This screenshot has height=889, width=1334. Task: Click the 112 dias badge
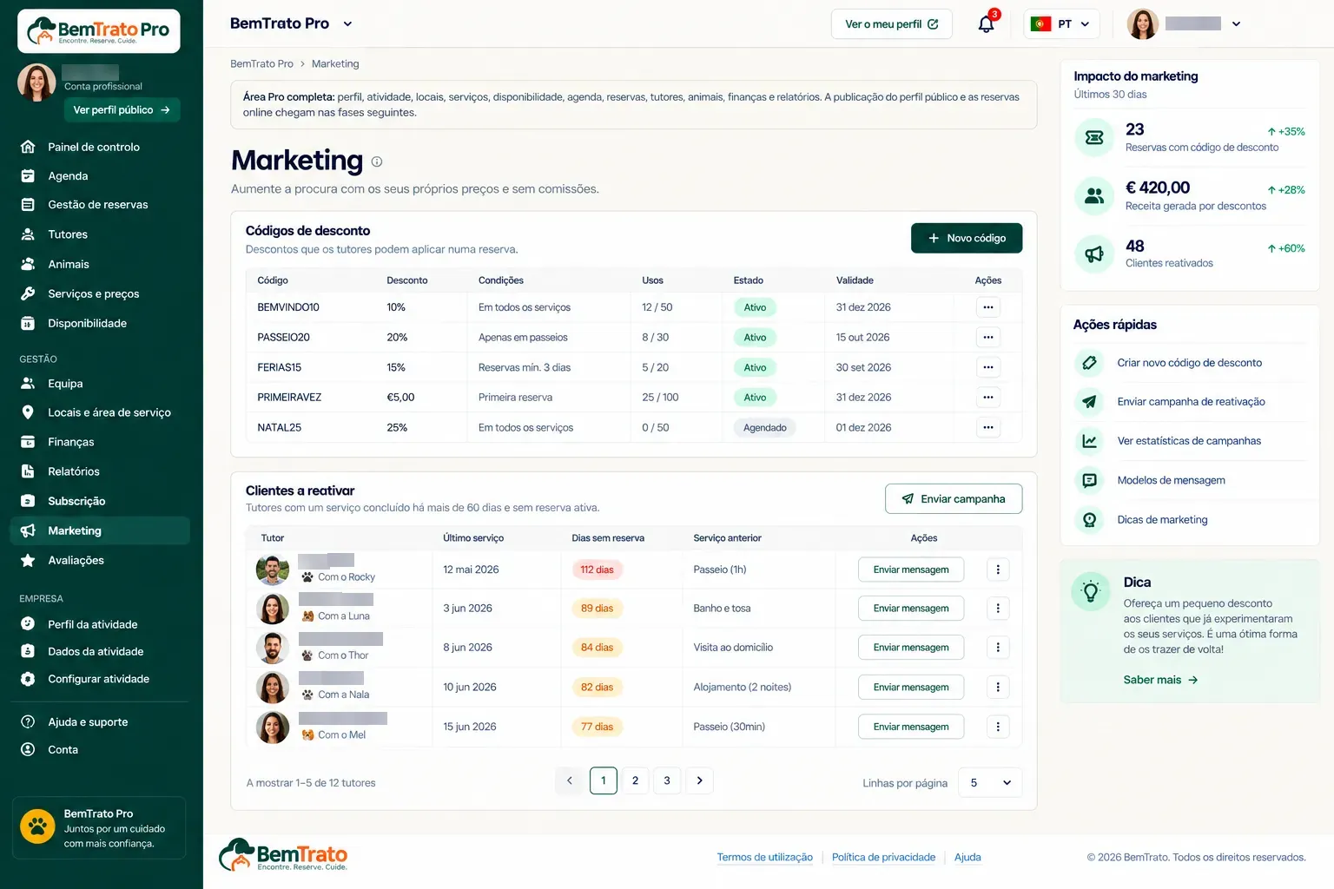[x=597, y=570]
